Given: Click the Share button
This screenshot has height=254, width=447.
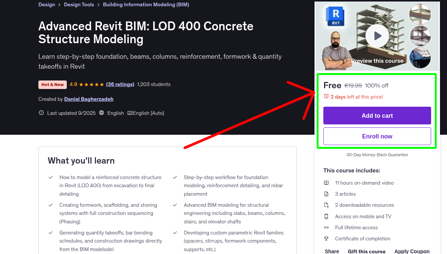Looking at the screenshot, I should [332, 251].
